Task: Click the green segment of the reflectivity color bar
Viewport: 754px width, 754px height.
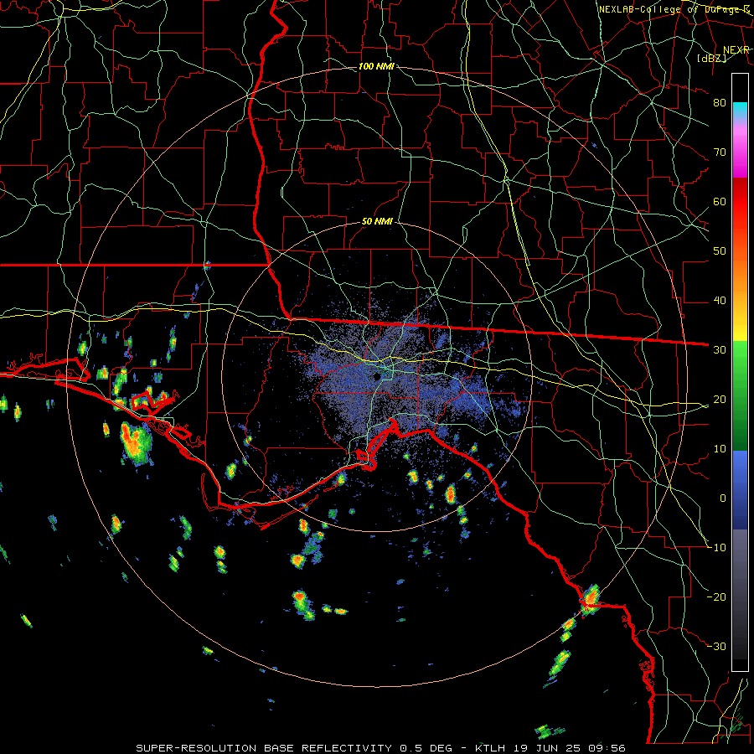Action: [x=740, y=395]
